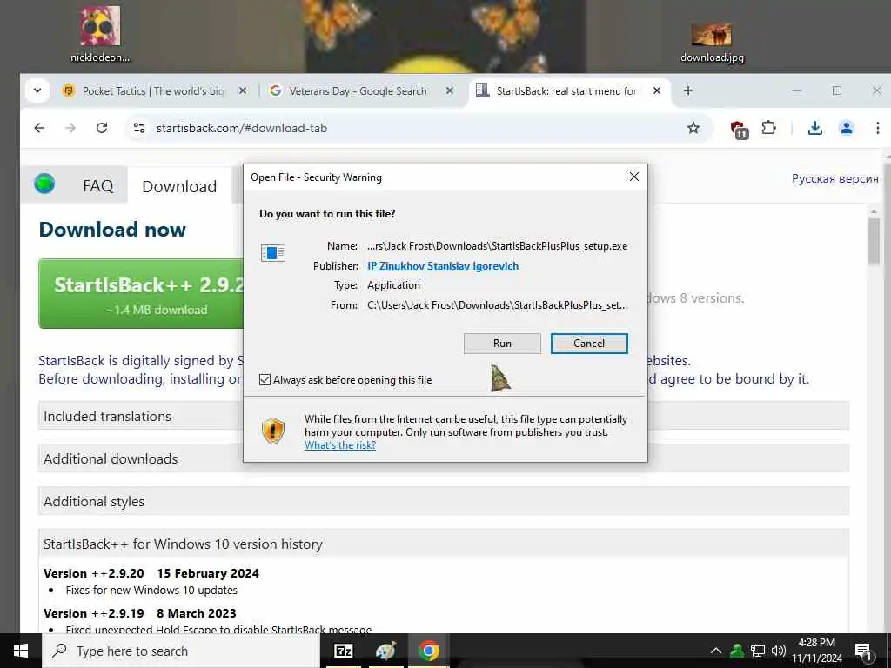The width and height of the screenshot is (891, 668).
Task: Close the Security Warning dialog
Action: click(634, 177)
